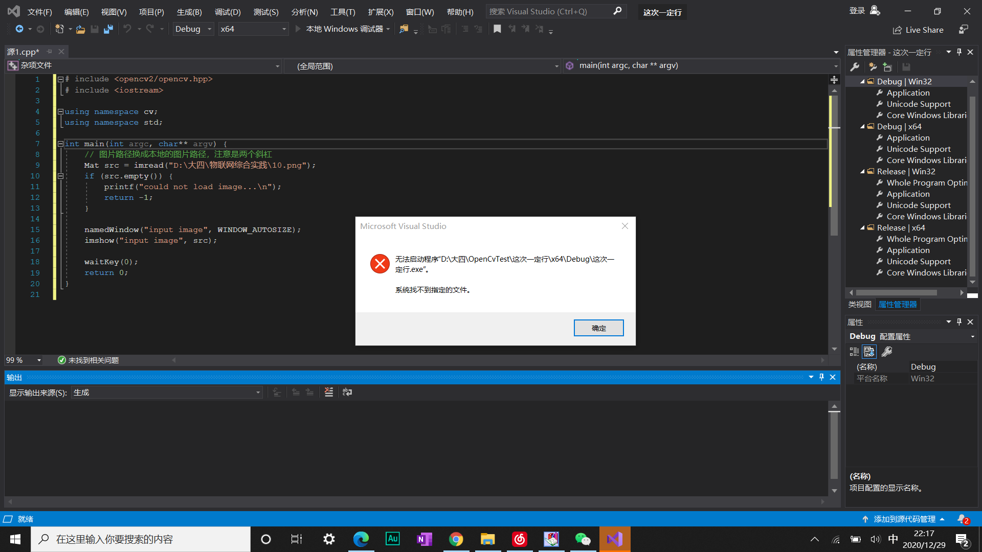Switch to the 类视图 tab
Image resolution: width=982 pixels, height=552 pixels.
tap(859, 304)
